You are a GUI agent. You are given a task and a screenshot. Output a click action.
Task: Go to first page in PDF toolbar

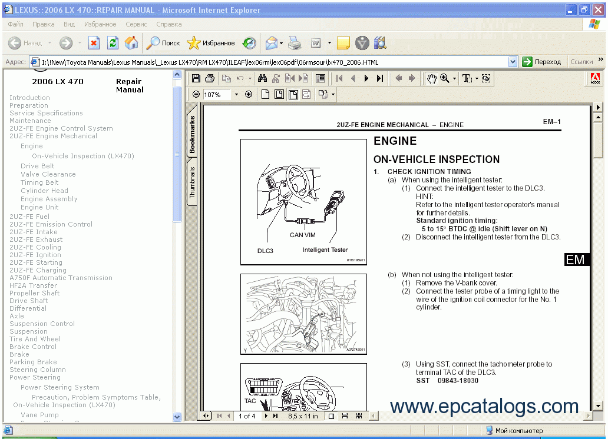coord(340,79)
